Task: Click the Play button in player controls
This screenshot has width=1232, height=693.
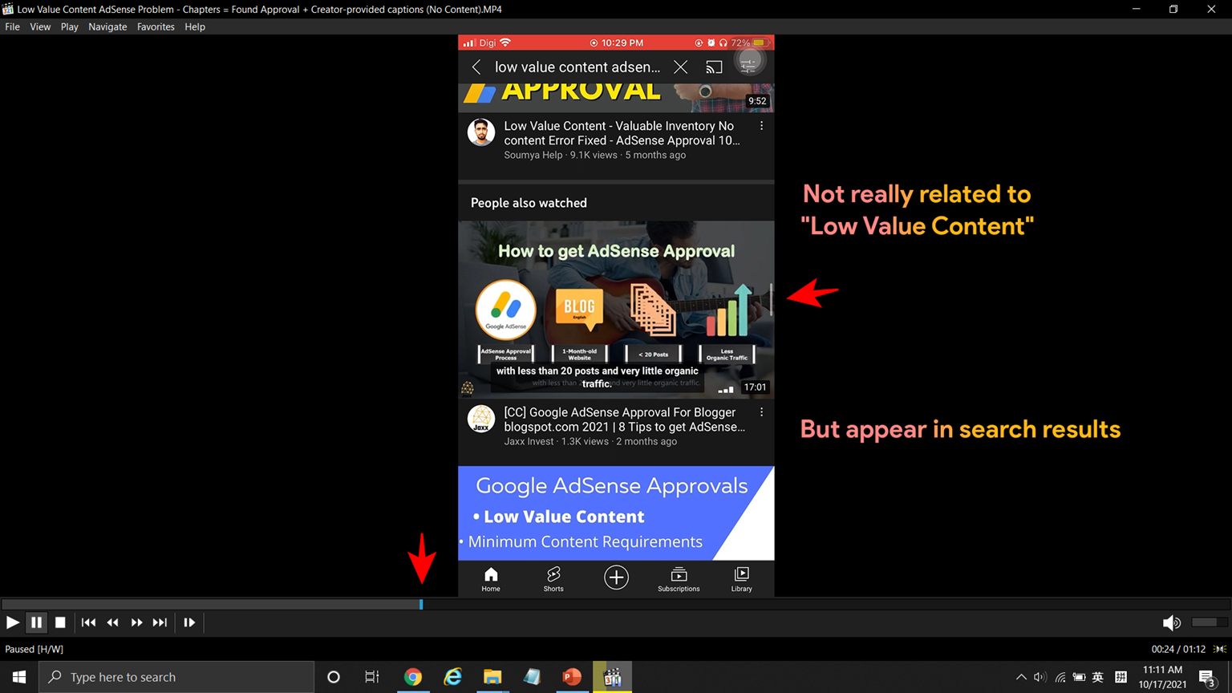Action: coord(13,622)
